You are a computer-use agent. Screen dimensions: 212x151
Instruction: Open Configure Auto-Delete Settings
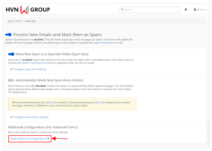[x=31, y=117]
